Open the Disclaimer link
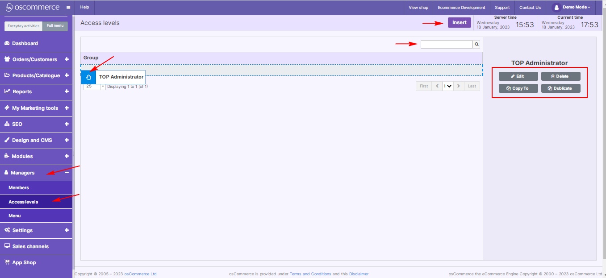The width and height of the screenshot is (606, 278). (359, 274)
